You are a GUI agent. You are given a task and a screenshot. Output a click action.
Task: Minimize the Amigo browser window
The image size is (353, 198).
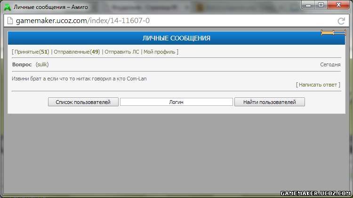pos(308,5)
